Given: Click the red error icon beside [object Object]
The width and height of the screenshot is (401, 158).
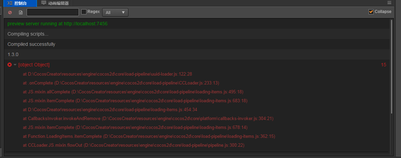Looking at the screenshot, I should click(10, 65).
